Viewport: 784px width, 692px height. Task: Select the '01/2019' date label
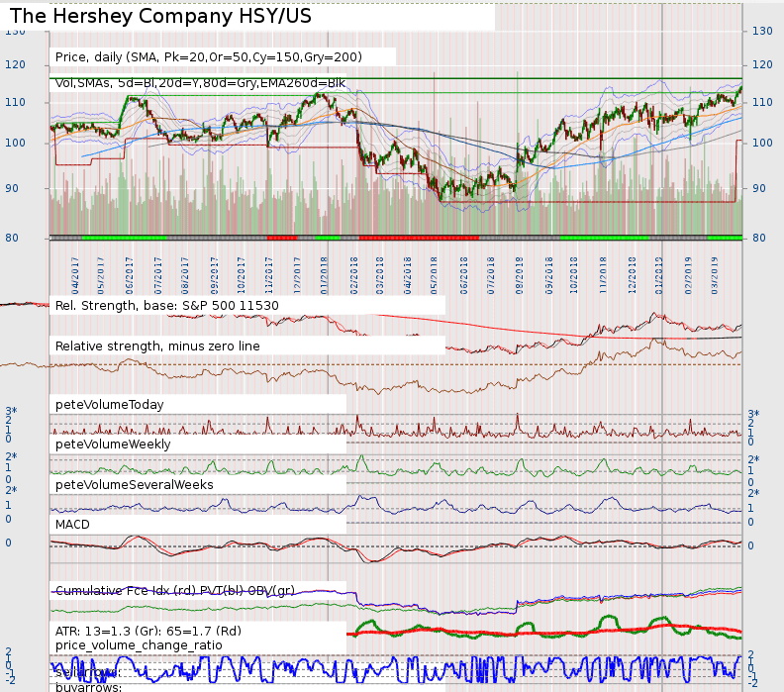point(659,275)
